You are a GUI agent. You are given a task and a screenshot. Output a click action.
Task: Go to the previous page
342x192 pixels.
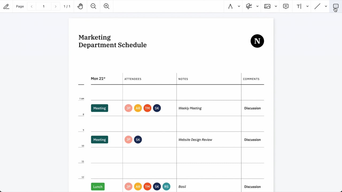click(x=32, y=6)
